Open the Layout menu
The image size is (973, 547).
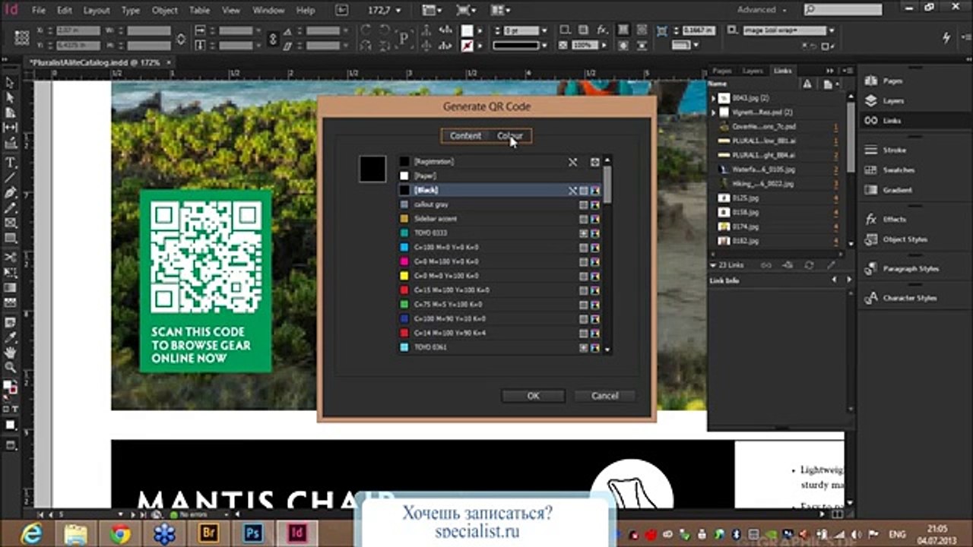97,11
